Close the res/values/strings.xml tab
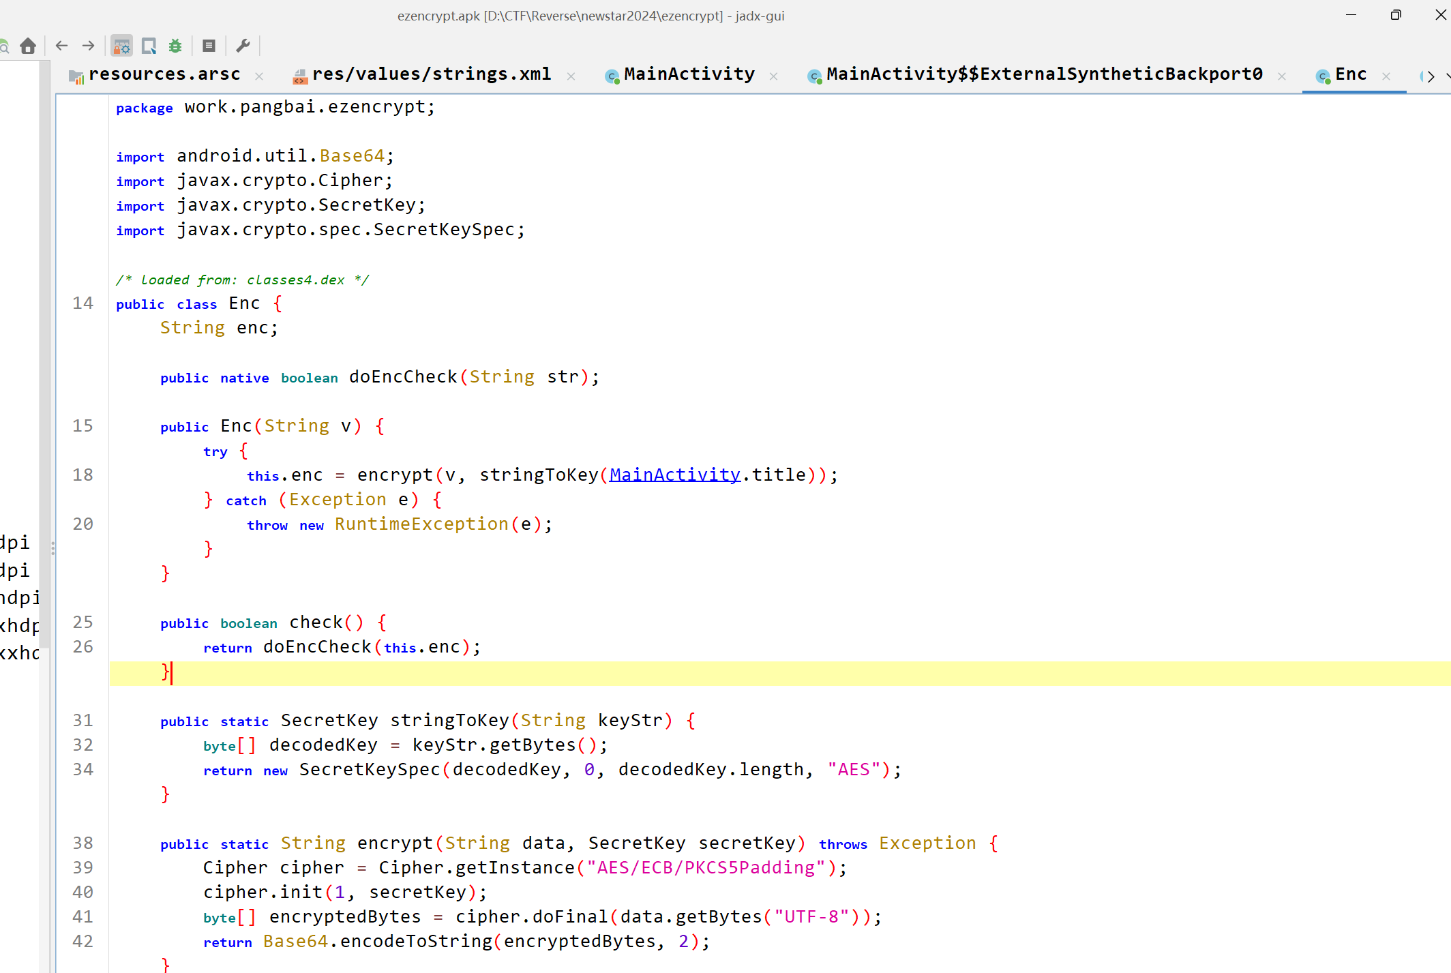The image size is (1451, 973). point(571,76)
